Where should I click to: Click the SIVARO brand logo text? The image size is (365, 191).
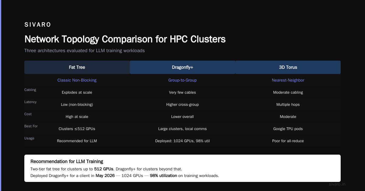[x=38, y=25]
